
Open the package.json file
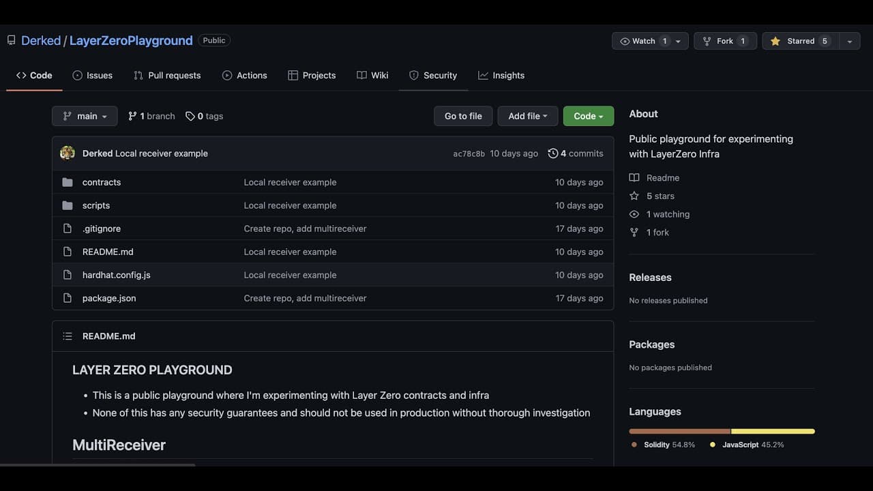point(109,298)
